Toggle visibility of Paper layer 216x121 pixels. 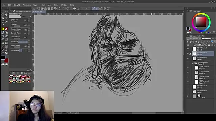(x=188, y=96)
